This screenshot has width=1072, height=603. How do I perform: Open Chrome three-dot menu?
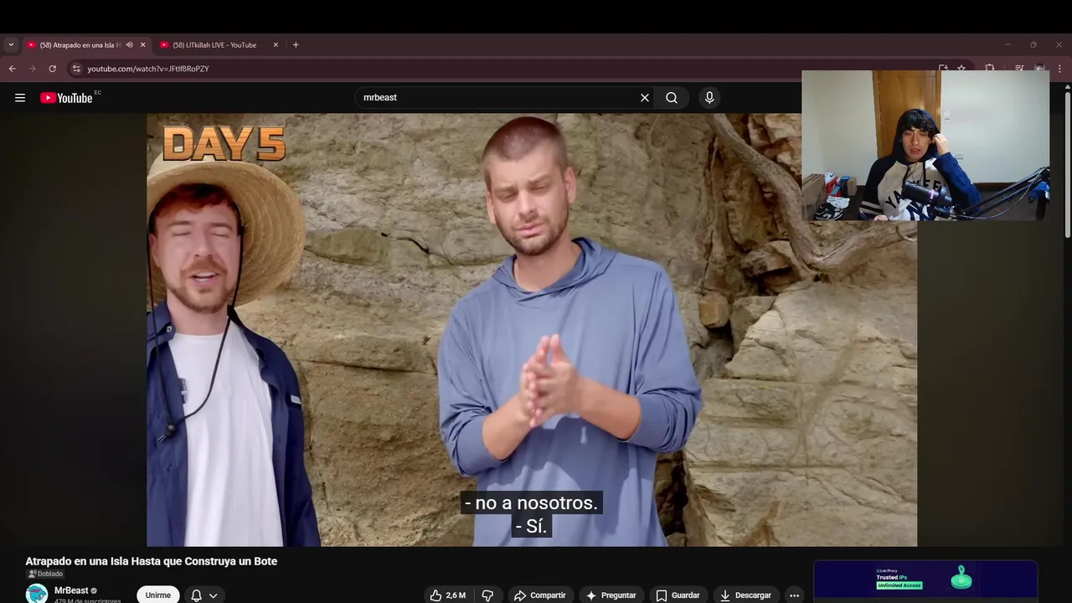[1060, 69]
